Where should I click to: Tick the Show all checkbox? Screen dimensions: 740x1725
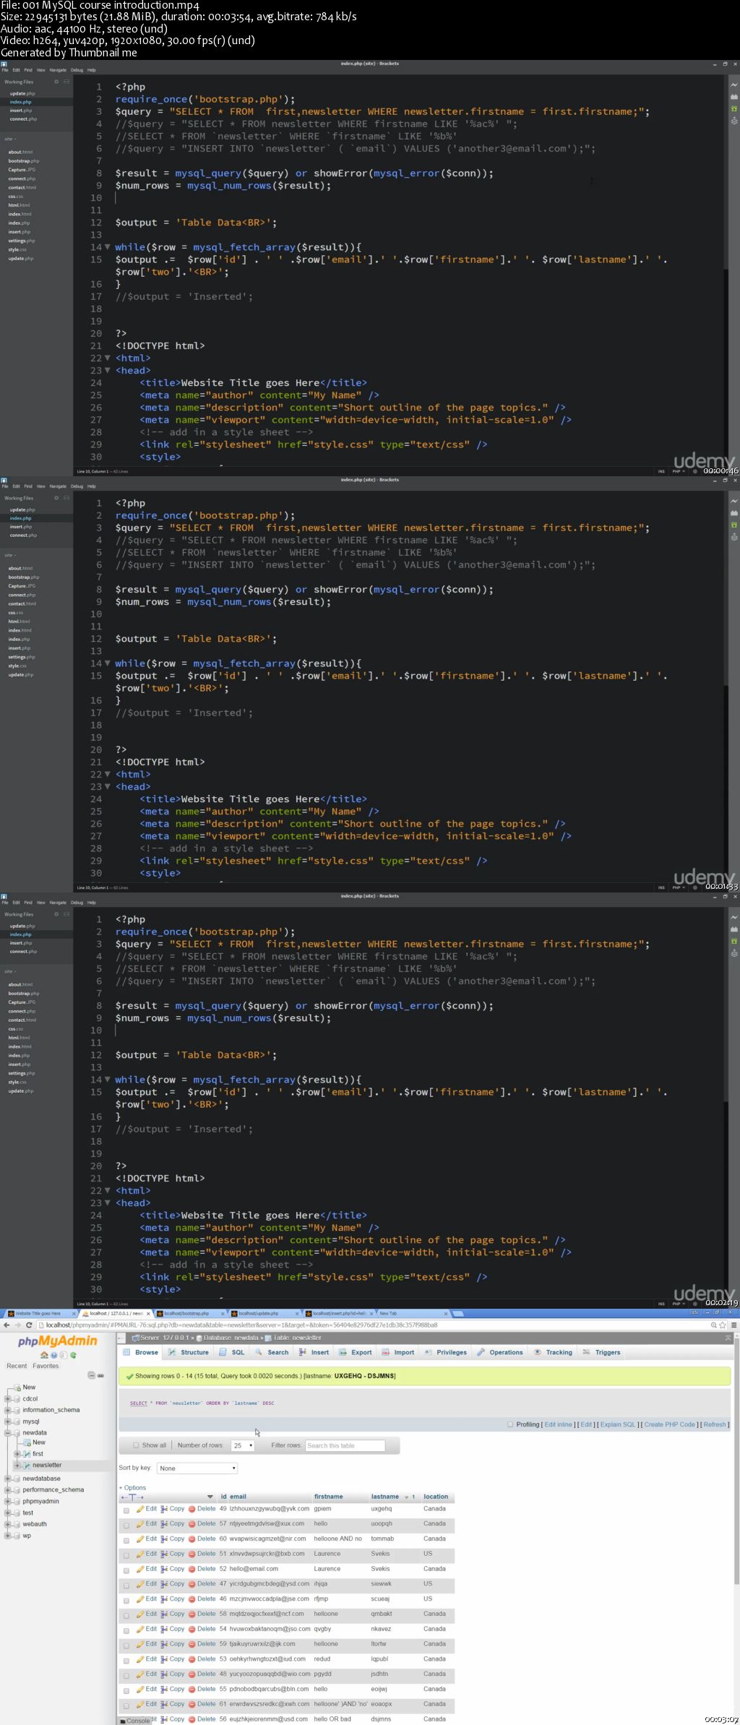(x=136, y=1445)
